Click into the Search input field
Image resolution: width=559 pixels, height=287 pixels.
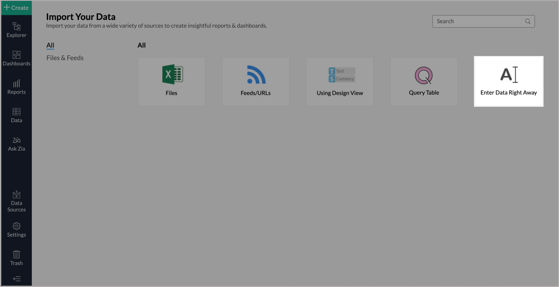472,21
